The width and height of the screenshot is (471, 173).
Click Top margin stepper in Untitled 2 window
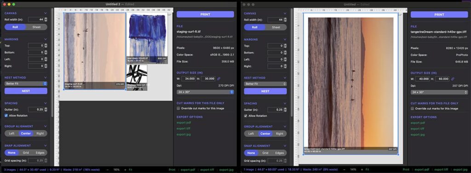tap(46, 45)
